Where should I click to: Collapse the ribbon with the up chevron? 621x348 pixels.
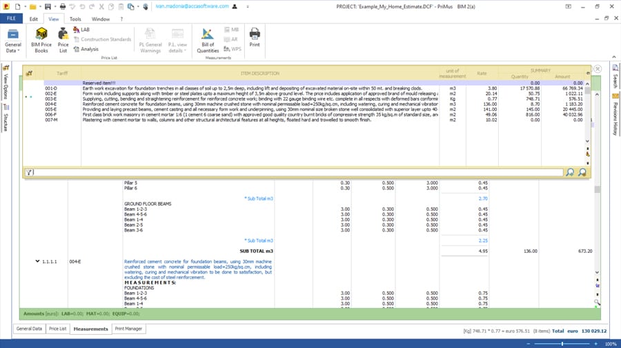coord(614,57)
